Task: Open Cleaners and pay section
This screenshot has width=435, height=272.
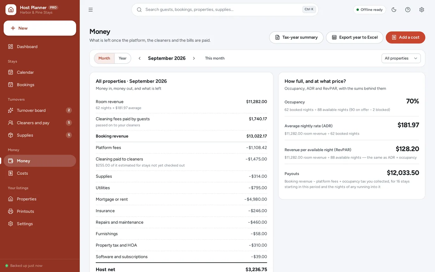Action: point(40,123)
